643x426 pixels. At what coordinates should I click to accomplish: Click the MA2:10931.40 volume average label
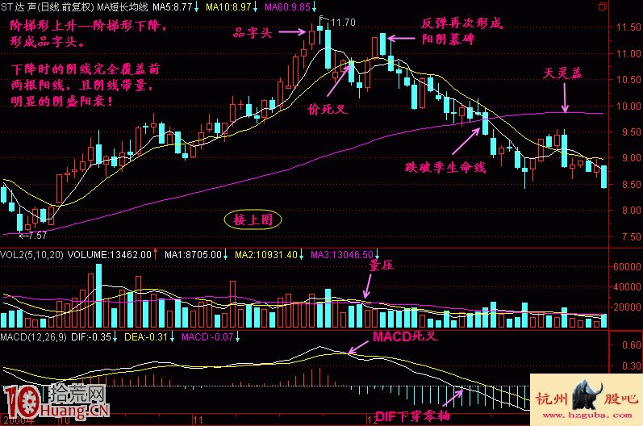click(x=265, y=255)
